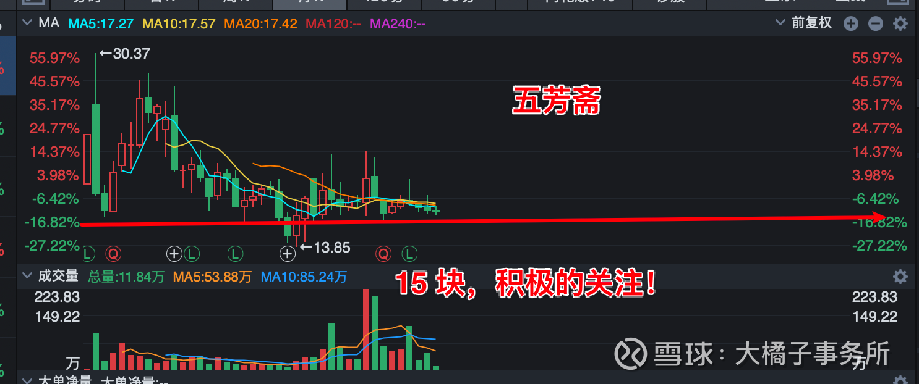This screenshot has height=384, width=919.
Task: Click the first red Q event marker
Action: pyautogui.click(x=112, y=253)
